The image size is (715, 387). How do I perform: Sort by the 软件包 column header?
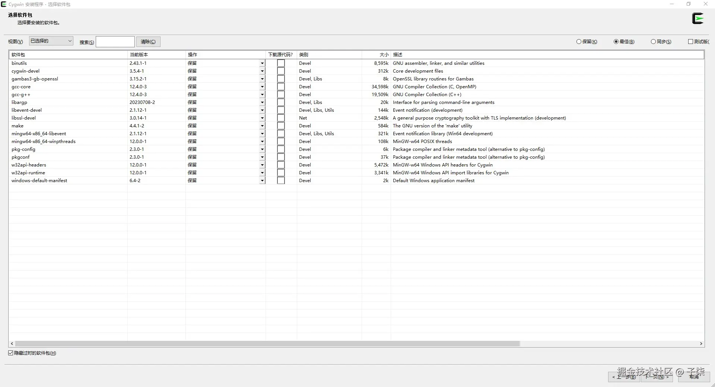(x=68, y=55)
